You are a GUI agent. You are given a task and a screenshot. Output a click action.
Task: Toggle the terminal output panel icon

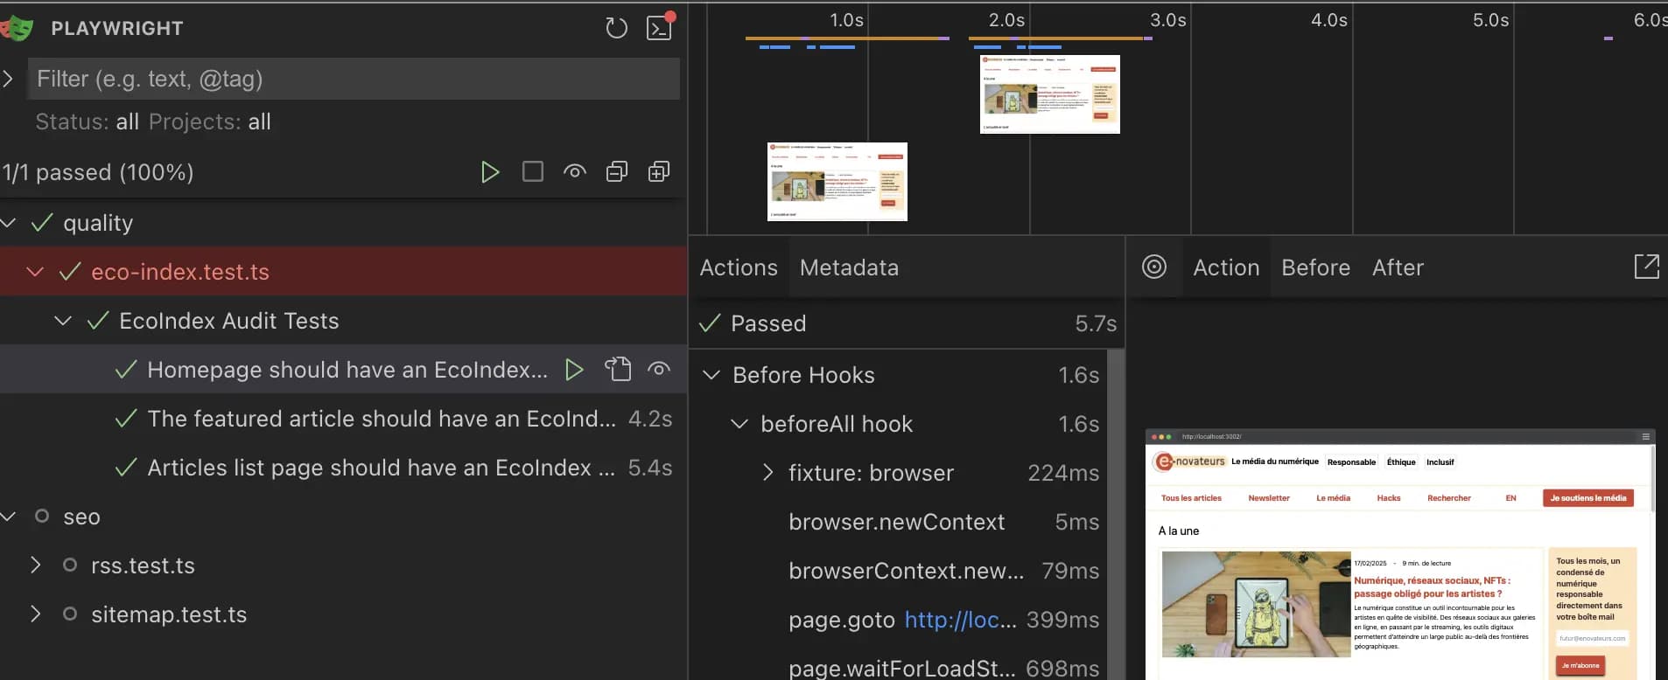(x=659, y=28)
